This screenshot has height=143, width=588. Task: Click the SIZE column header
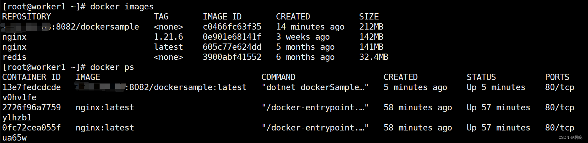(x=369, y=17)
